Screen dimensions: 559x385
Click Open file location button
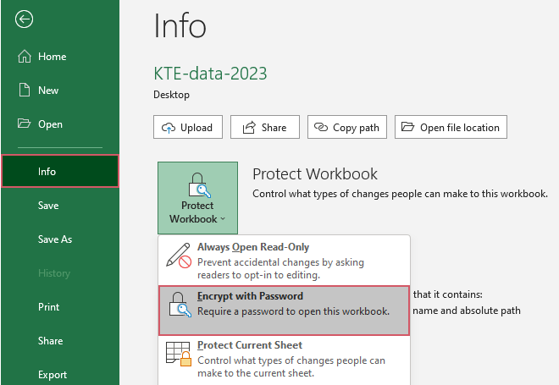(451, 128)
